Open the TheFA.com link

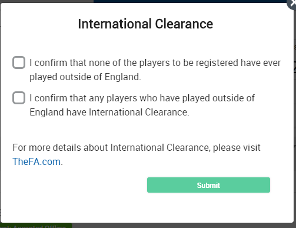[36, 162]
